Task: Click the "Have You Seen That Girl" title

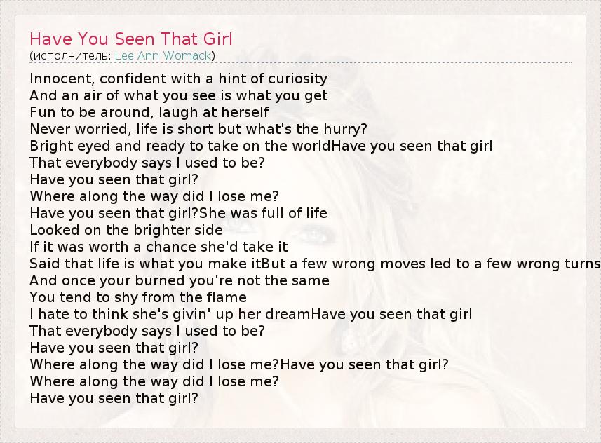Action: click(x=131, y=39)
